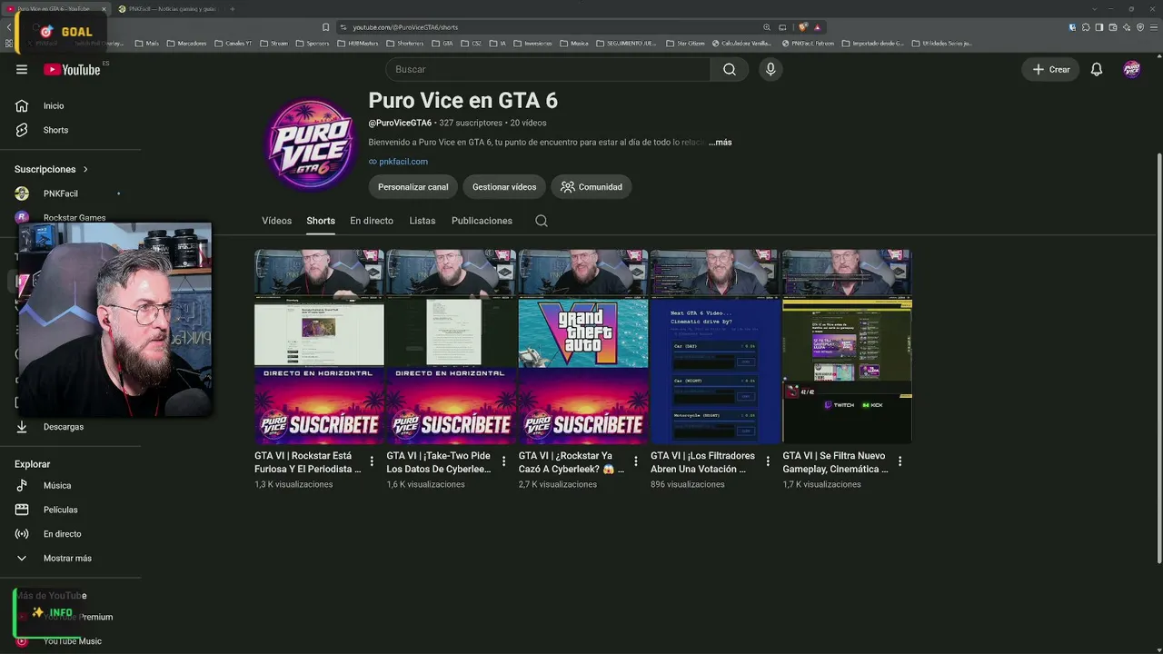Close the Puro Vice YouTube browser tab
The height and width of the screenshot is (654, 1163).
(104, 9)
